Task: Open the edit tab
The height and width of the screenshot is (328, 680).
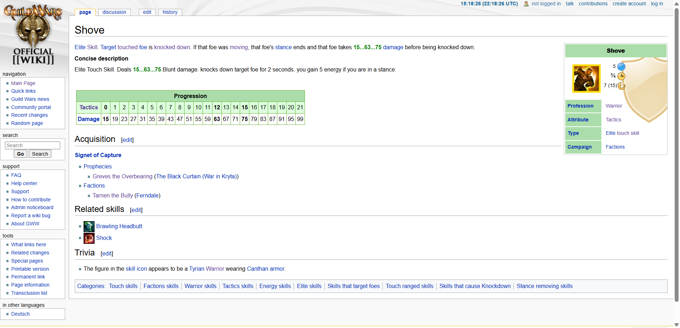Action: (x=147, y=12)
